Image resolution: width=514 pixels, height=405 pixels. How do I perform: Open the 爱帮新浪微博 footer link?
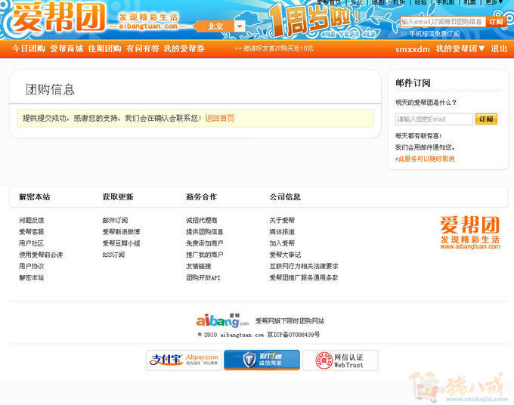click(121, 232)
